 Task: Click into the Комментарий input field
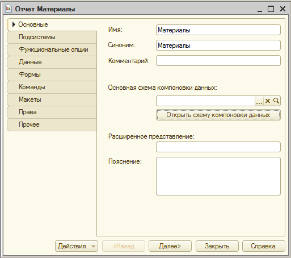tap(218, 61)
